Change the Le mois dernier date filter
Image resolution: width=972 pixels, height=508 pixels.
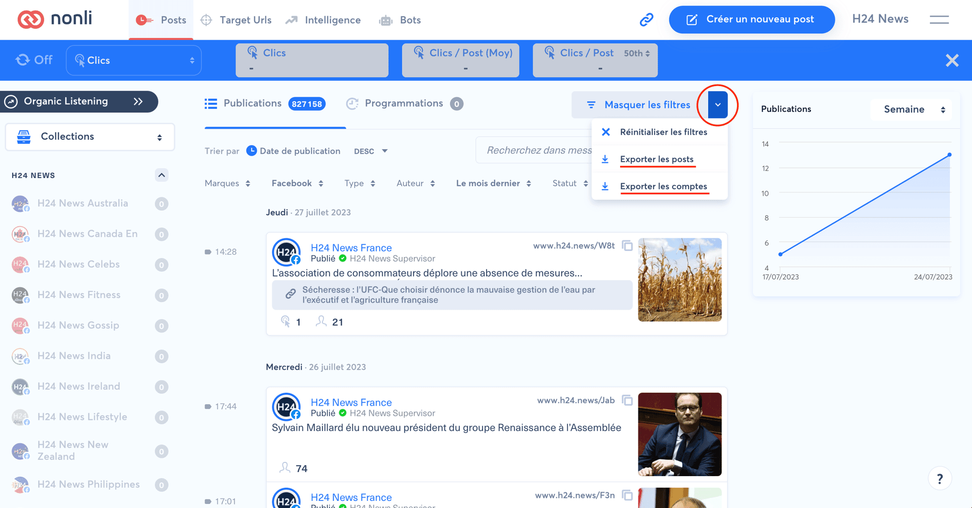(494, 183)
